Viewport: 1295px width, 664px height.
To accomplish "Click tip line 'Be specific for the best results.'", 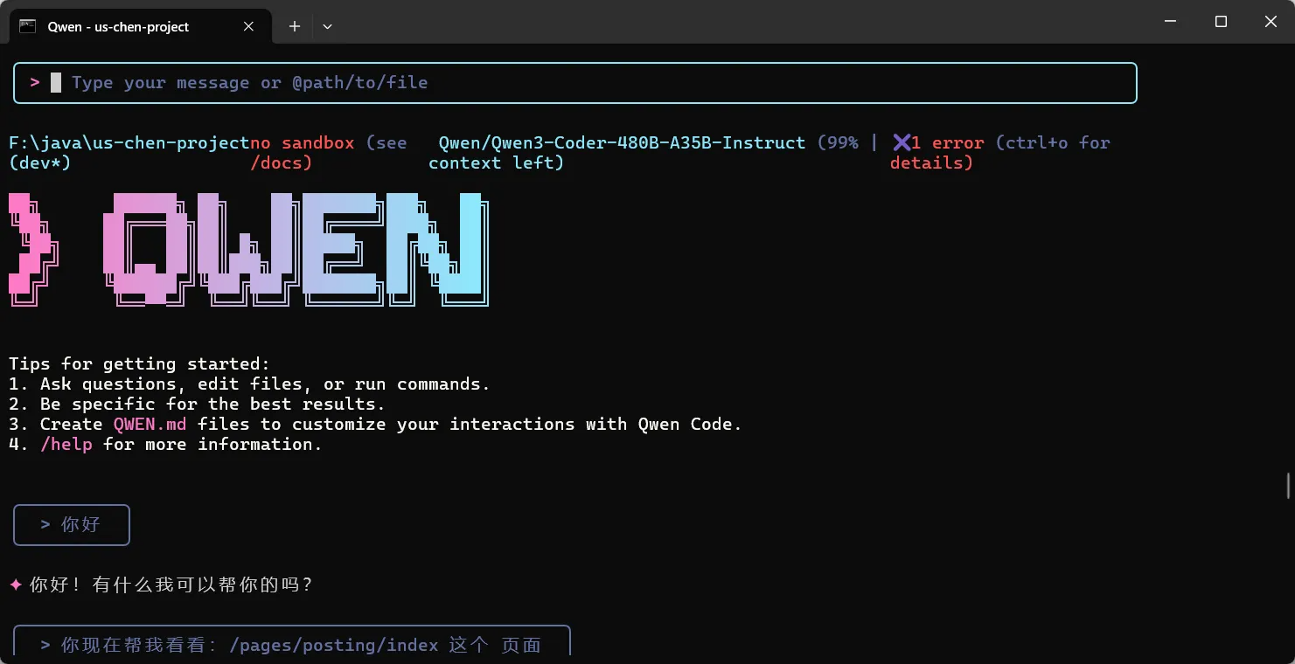I will pyautogui.click(x=212, y=404).
